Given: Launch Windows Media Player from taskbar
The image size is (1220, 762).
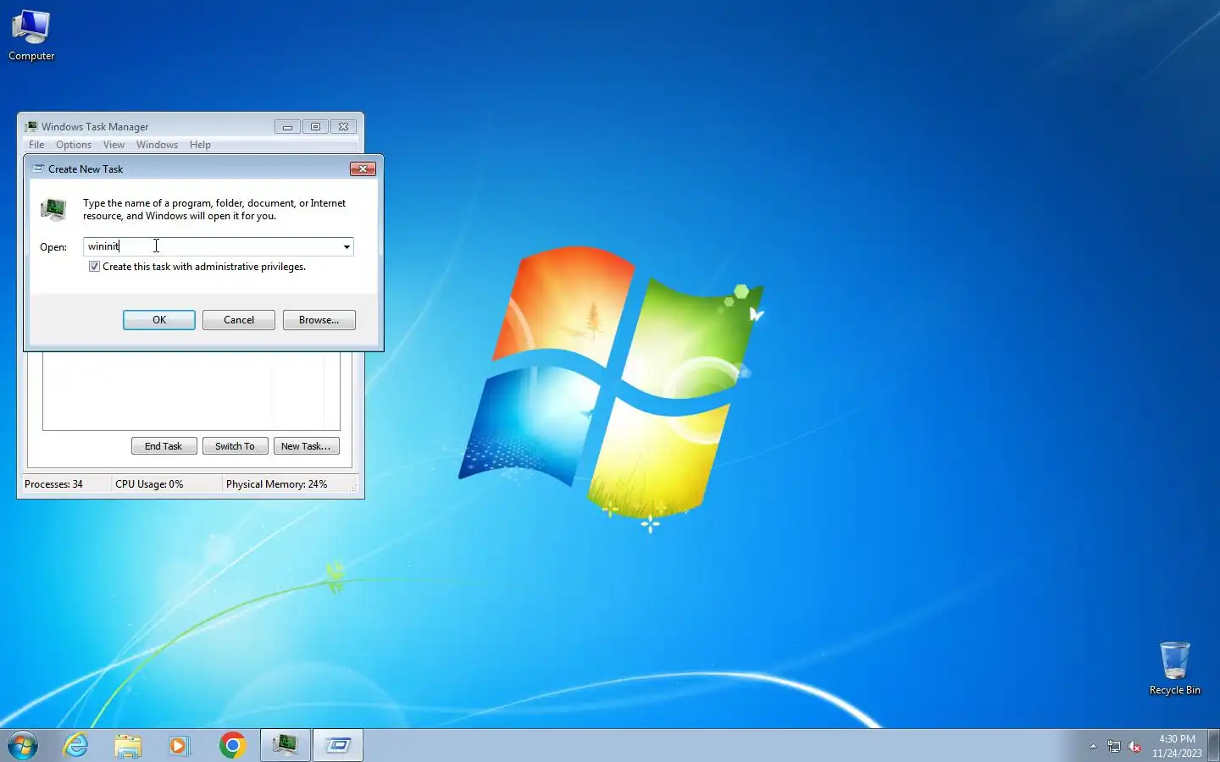Looking at the screenshot, I should tap(180, 745).
